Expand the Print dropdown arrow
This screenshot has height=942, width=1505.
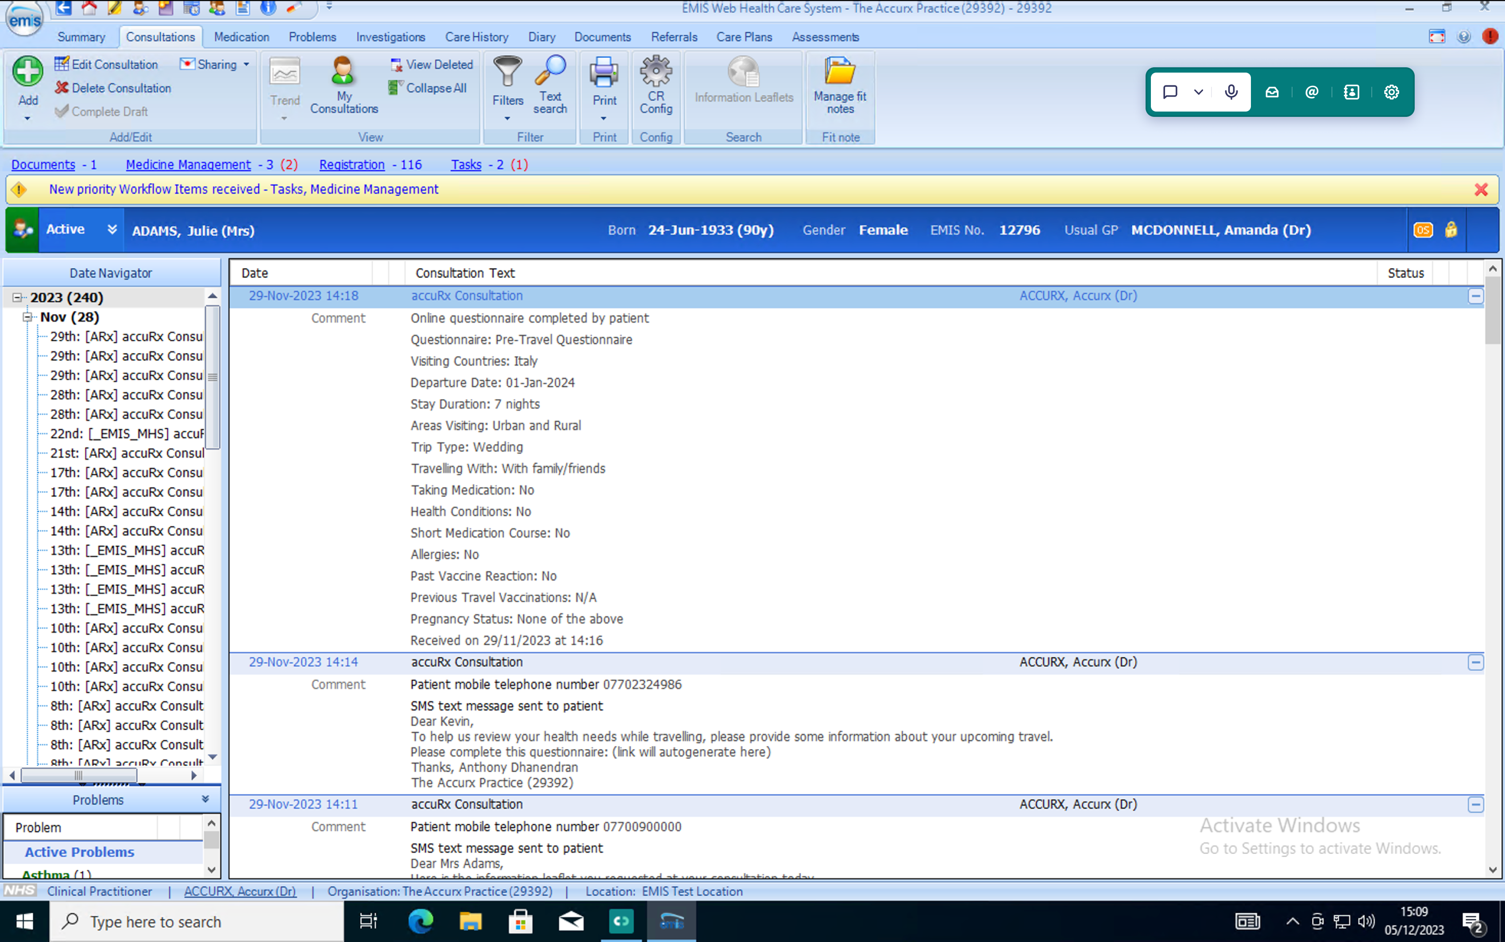[x=603, y=118]
